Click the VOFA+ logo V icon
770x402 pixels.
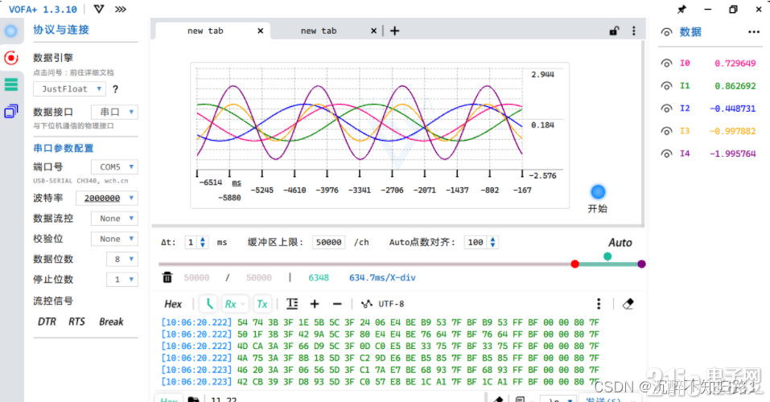[x=99, y=10]
